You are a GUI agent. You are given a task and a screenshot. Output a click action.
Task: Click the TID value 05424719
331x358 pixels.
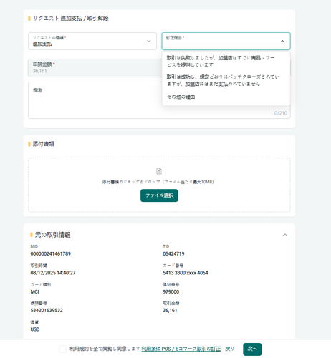coord(173,253)
